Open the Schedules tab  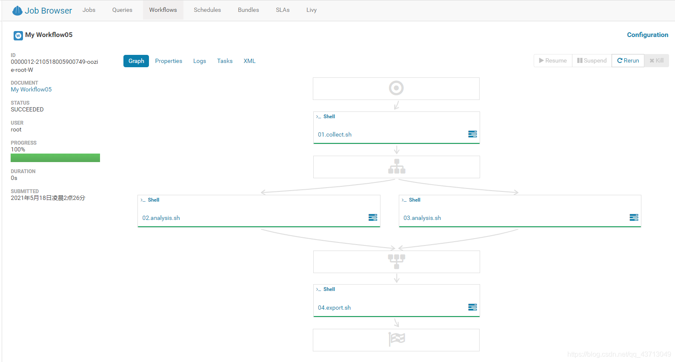pos(207,10)
